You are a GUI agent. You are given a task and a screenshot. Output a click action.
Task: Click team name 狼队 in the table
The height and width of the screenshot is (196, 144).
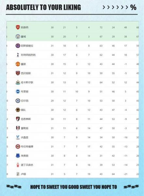tap(24, 110)
